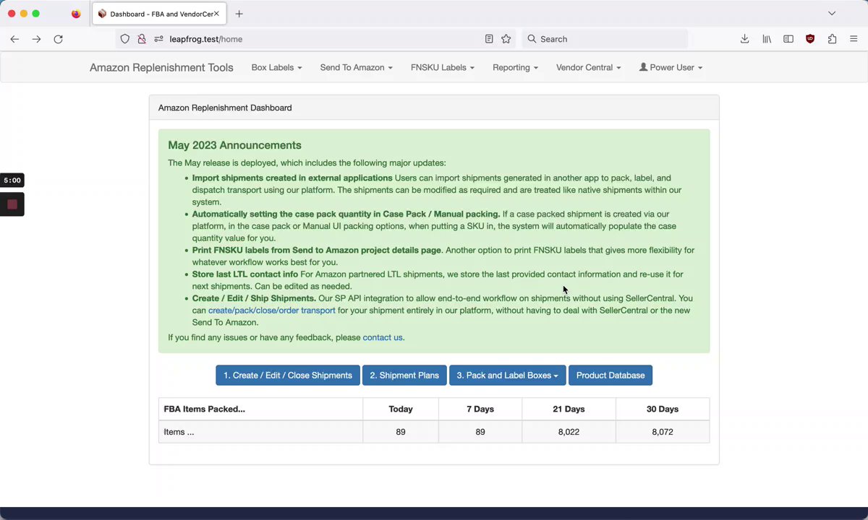List all tabs chevron button

click(x=832, y=14)
